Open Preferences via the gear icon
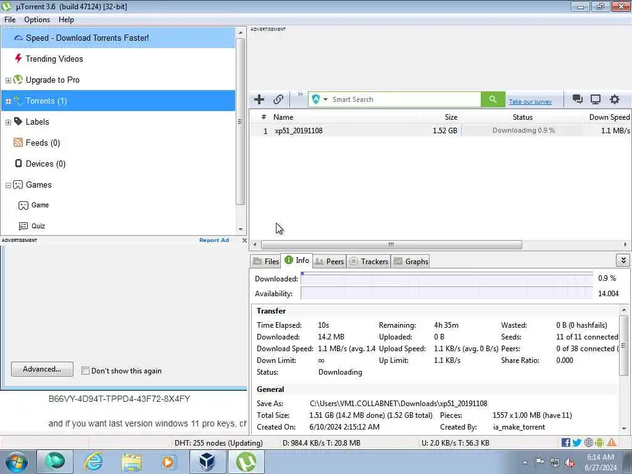The width and height of the screenshot is (632, 474). coord(614,99)
